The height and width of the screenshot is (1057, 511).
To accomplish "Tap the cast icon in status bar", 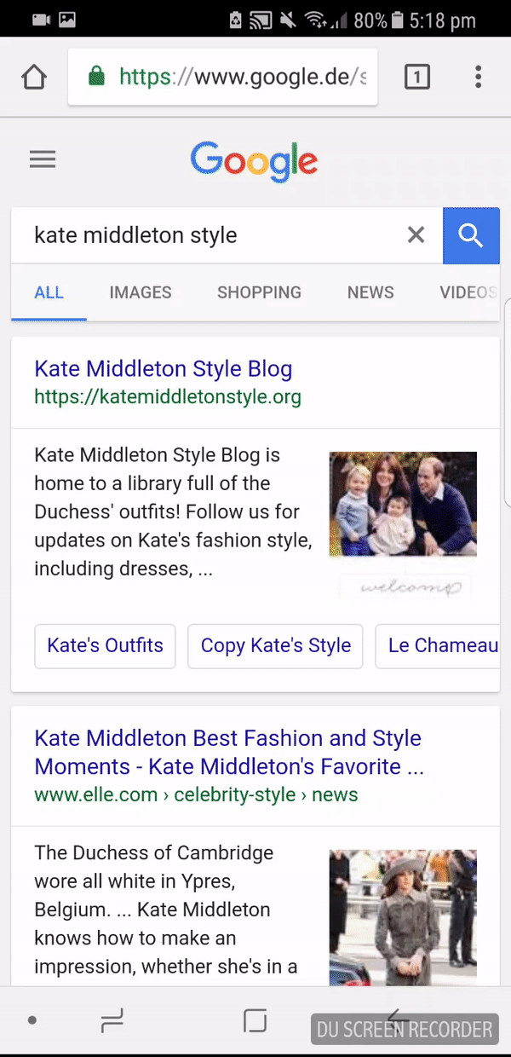I will click(x=261, y=20).
